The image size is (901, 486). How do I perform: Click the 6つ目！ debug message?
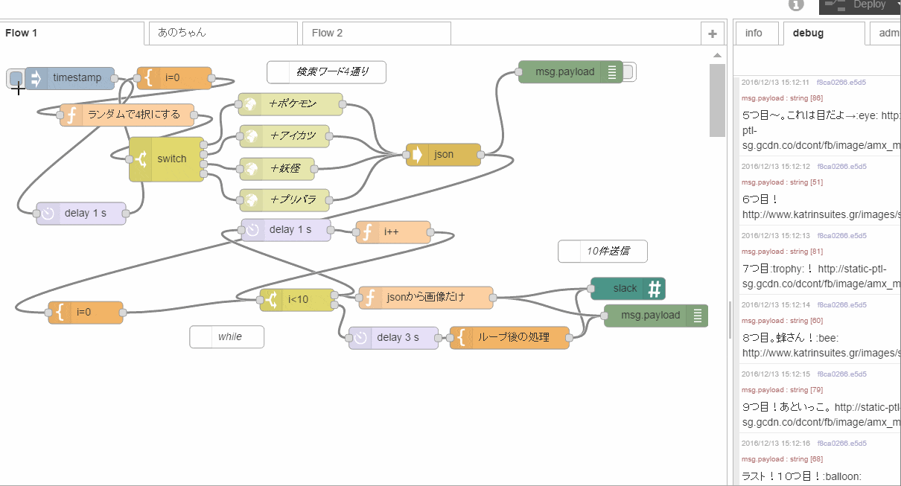click(x=819, y=190)
